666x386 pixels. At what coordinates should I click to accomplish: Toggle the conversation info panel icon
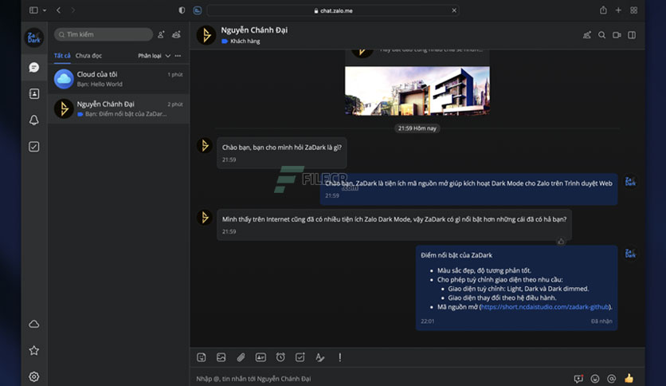[632, 35]
